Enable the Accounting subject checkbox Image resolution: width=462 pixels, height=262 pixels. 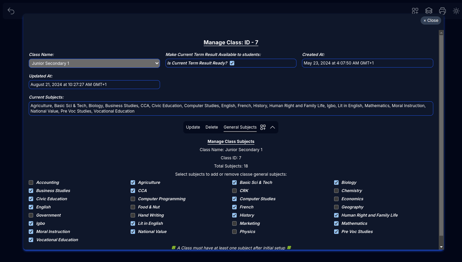(31, 183)
